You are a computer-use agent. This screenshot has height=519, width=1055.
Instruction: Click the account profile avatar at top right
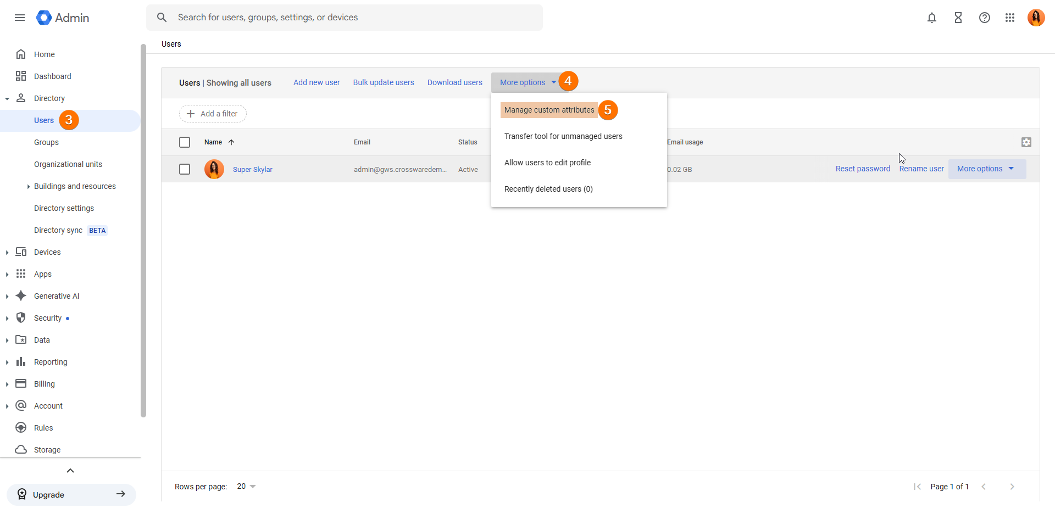(x=1036, y=18)
